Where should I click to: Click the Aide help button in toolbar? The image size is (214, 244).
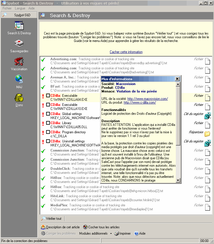point(140,233)
